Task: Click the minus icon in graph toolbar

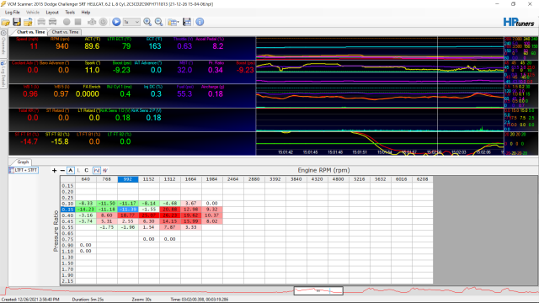Action: point(62,170)
